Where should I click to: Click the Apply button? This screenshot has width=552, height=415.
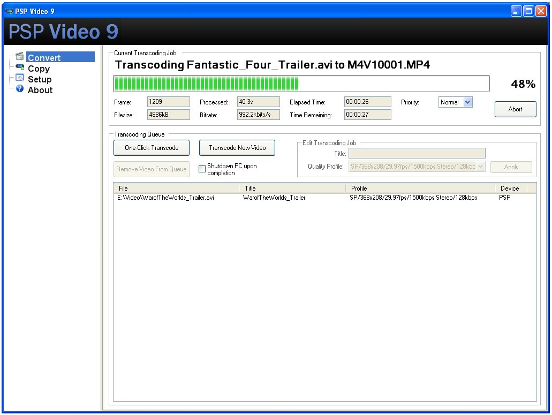click(x=511, y=167)
